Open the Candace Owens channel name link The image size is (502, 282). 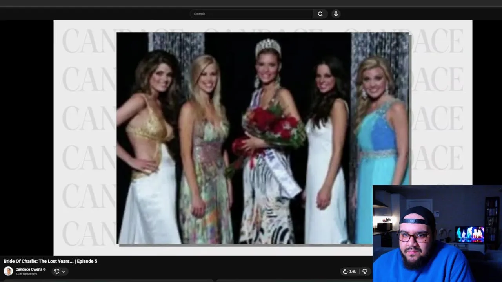click(29, 269)
